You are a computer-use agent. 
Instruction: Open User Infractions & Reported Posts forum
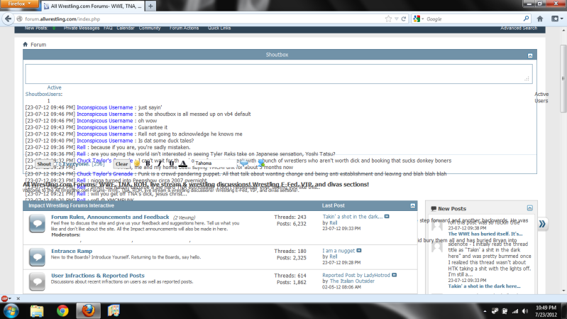point(98,276)
